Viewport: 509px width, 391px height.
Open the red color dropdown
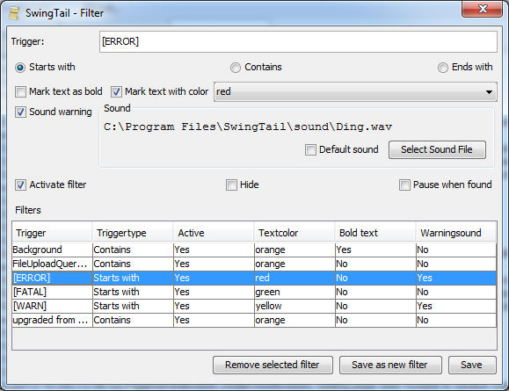355,92
